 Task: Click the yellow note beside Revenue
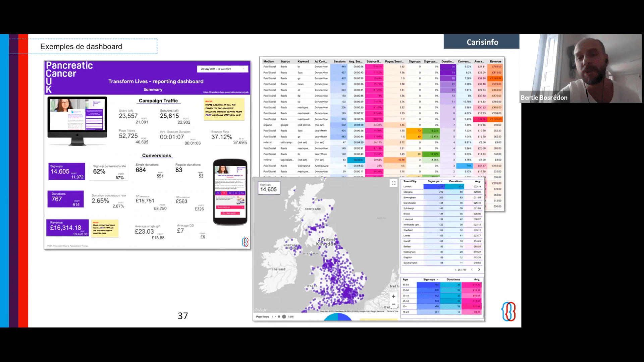click(x=105, y=228)
